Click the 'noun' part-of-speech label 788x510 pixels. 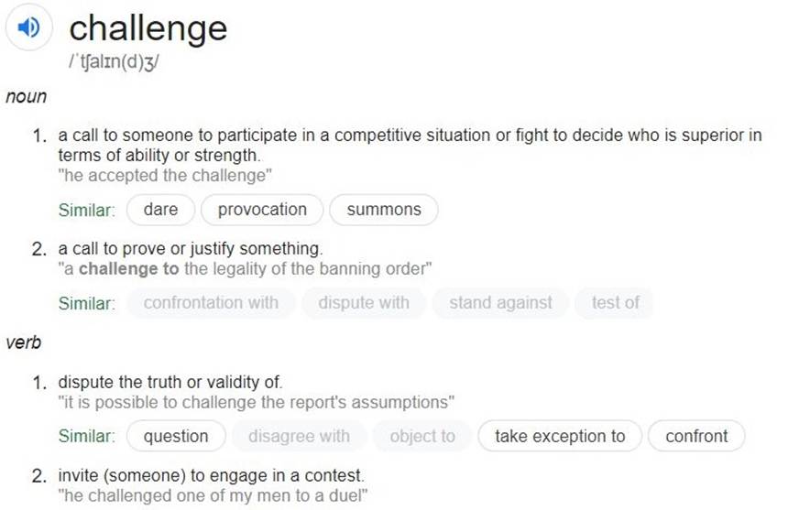27,96
